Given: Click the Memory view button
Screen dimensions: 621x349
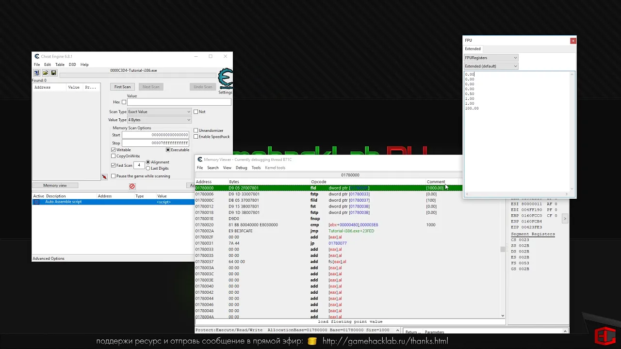Looking at the screenshot, I should [55, 186].
